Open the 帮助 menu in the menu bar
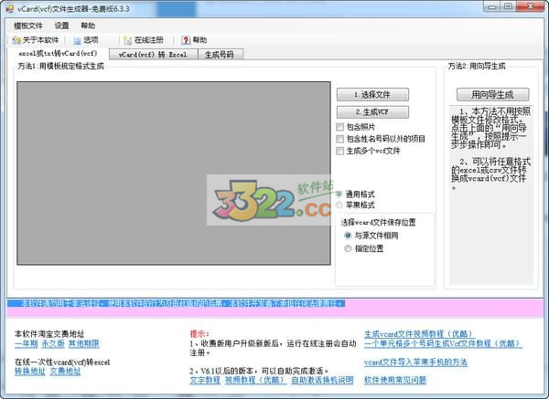Screen dimensions: 549x399 coord(88,26)
